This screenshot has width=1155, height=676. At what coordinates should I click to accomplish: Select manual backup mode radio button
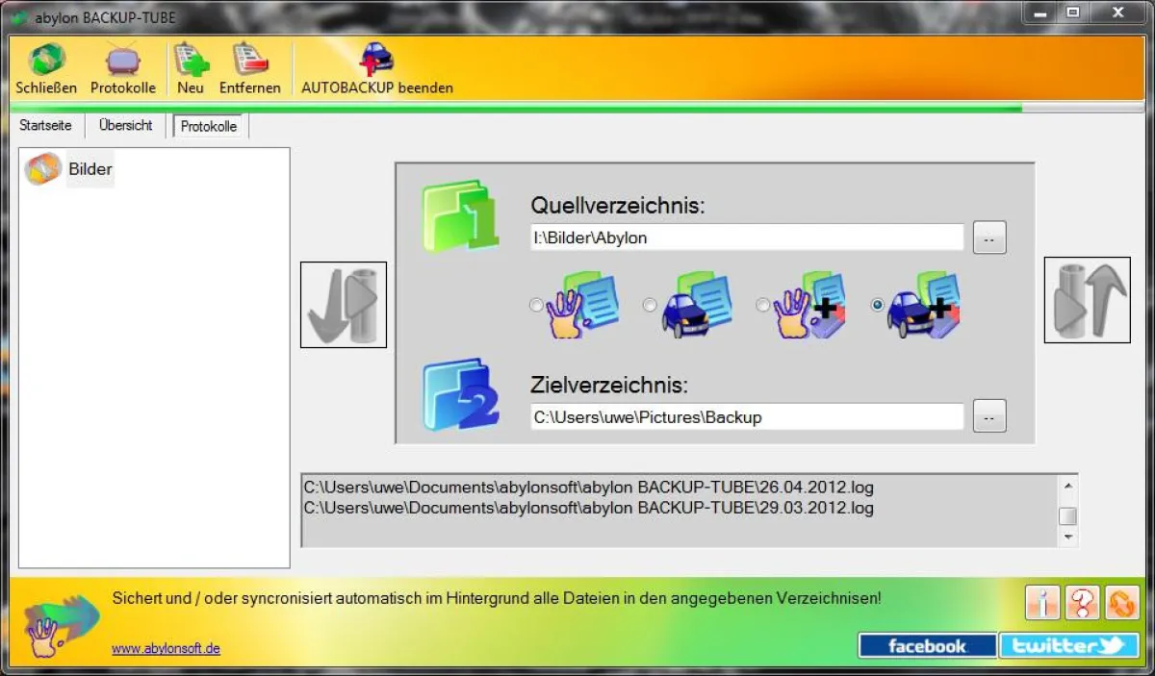[535, 305]
